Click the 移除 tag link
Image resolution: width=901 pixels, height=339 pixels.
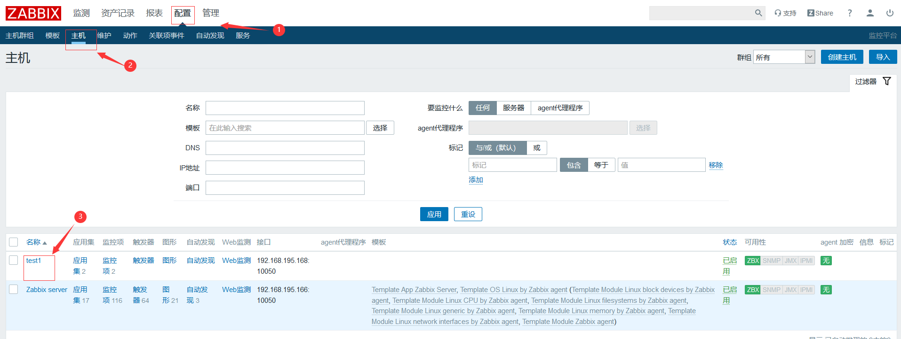(716, 165)
